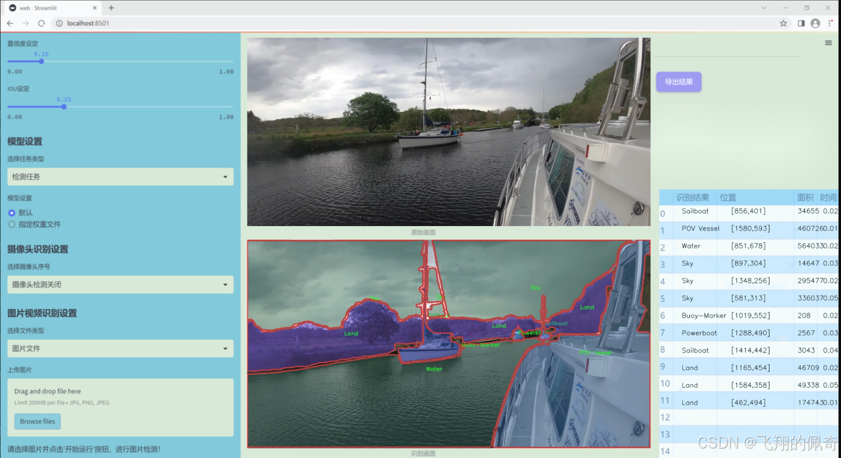Open browser profile avatar

(815, 23)
